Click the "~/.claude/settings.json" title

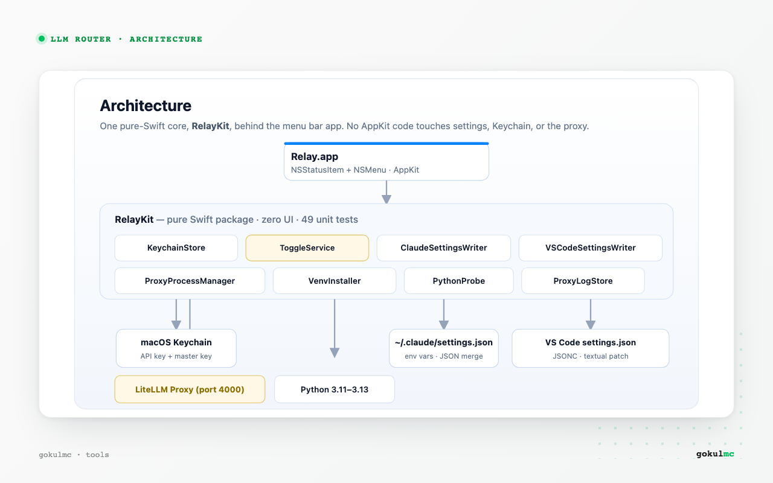point(444,342)
